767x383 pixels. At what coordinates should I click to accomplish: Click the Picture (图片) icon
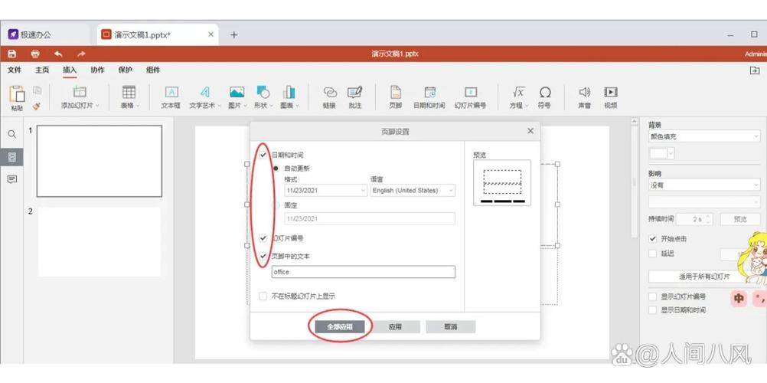[237, 92]
